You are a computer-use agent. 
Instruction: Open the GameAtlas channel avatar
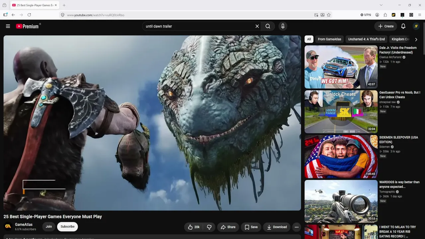[x=8, y=227]
